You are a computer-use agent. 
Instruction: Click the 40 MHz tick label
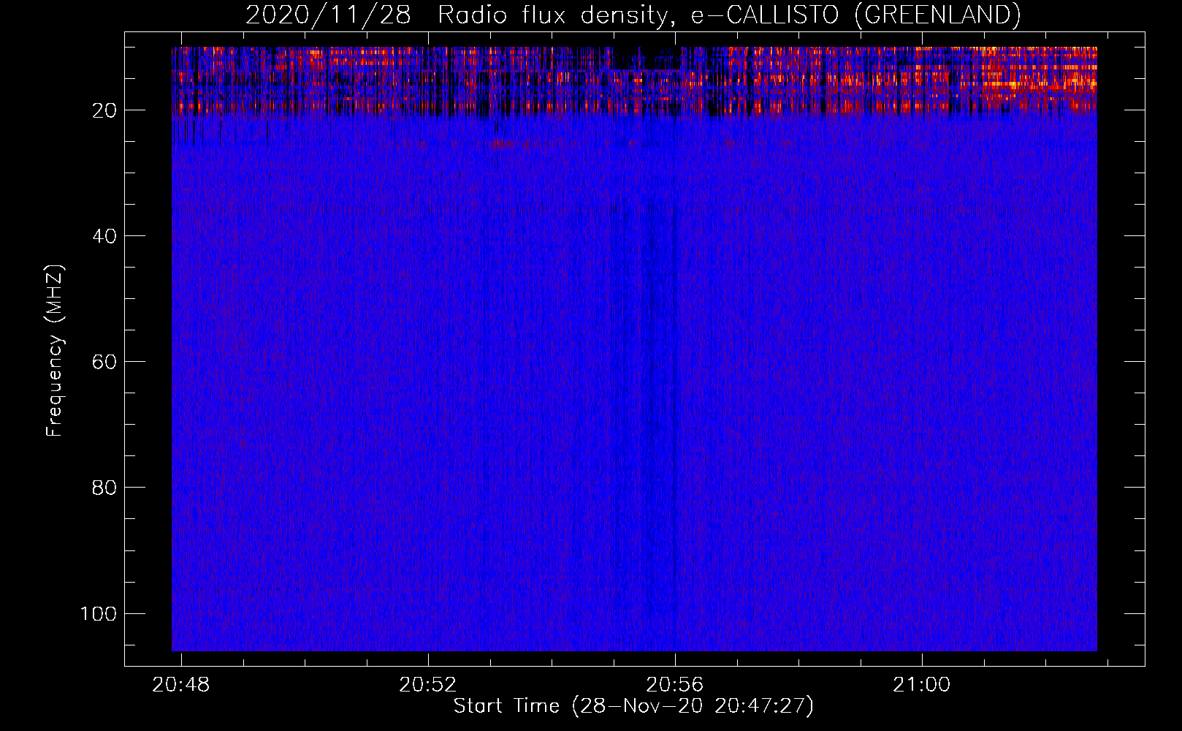104,236
